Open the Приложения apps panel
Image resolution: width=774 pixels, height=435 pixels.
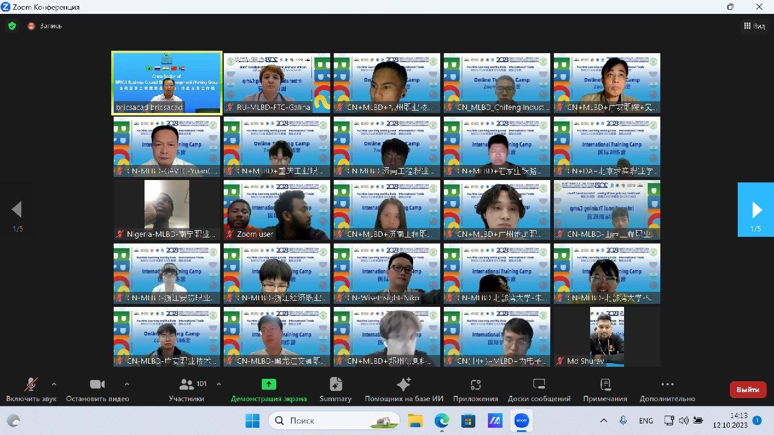click(475, 385)
